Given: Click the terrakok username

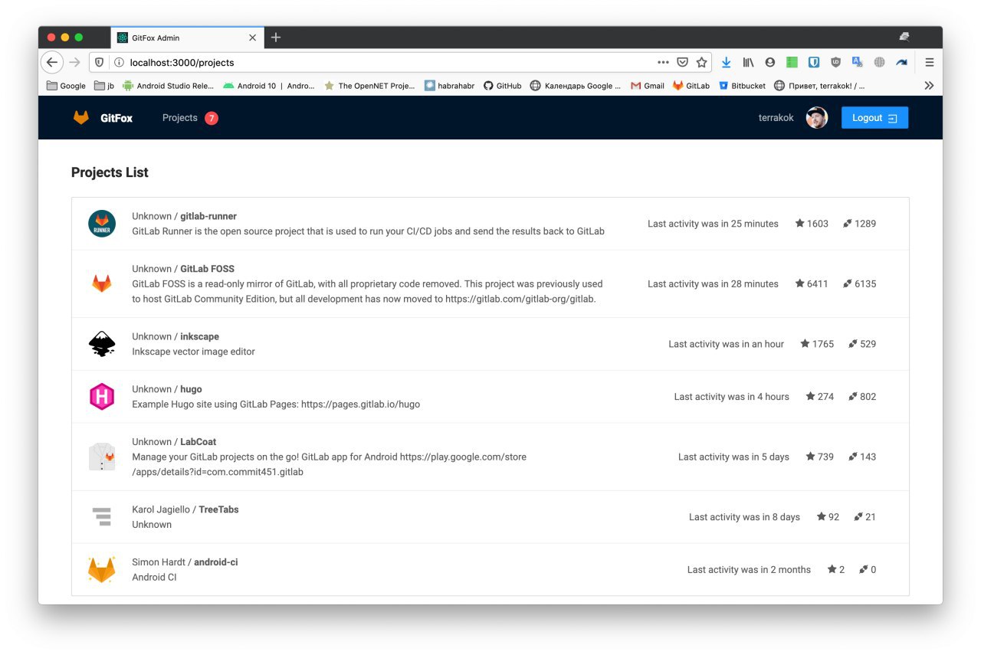Looking at the screenshot, I should point(776,118).
